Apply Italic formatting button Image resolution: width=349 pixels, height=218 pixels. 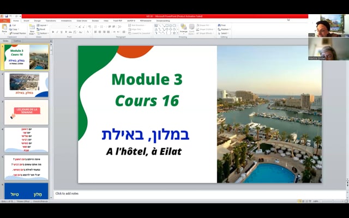coord(57,32)
